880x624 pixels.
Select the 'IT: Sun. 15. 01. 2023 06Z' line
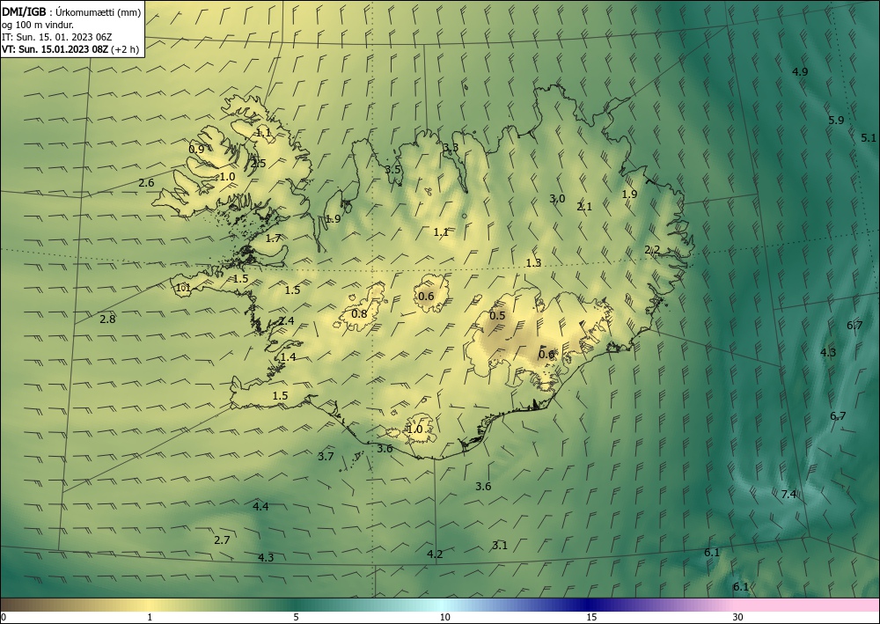pos(56,37)
